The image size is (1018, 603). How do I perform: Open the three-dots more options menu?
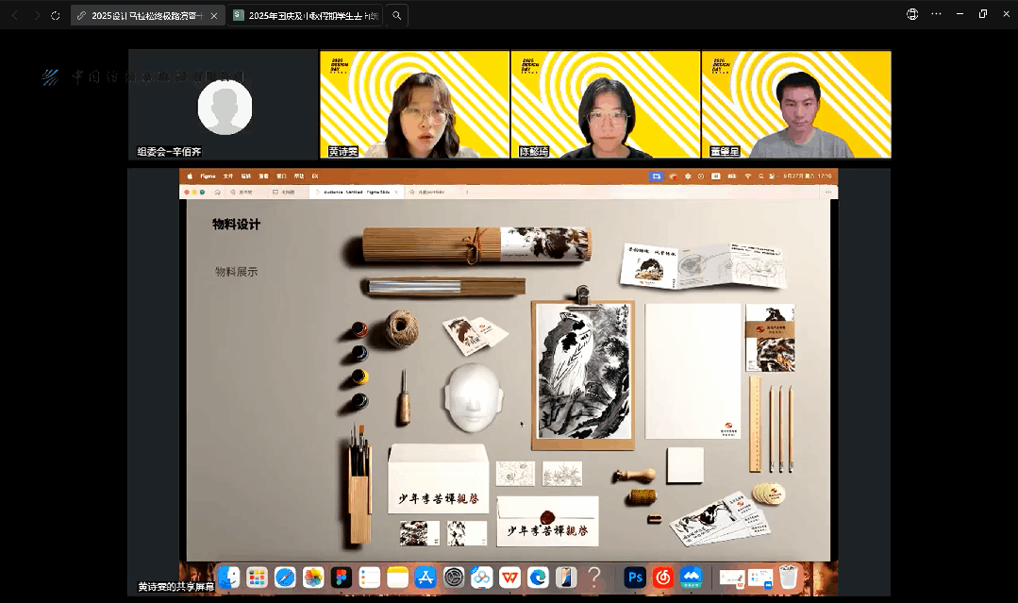[x=936, y=14]
